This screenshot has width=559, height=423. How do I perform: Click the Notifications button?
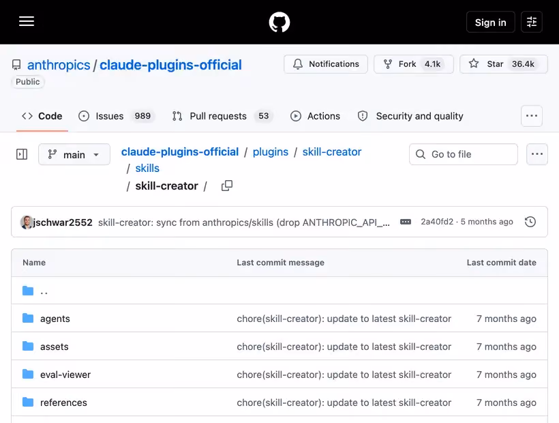(326, 64)
